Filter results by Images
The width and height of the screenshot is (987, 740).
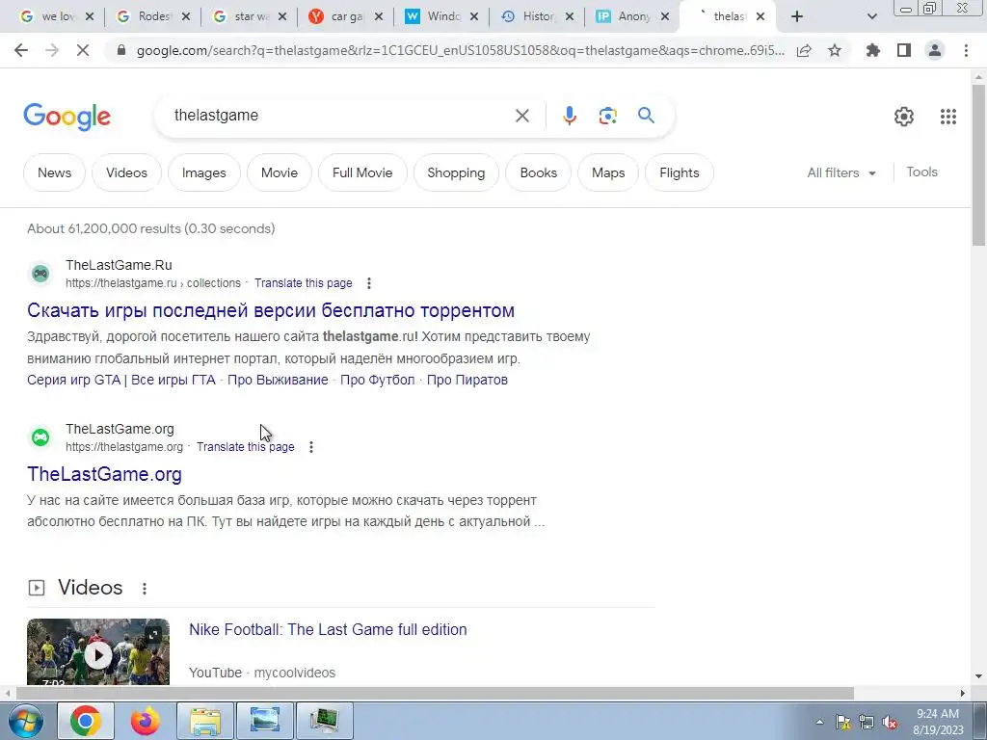pos(204,172)
